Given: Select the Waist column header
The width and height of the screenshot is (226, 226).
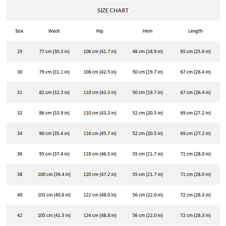Looking at the screenshot, I should click(54, 31).
